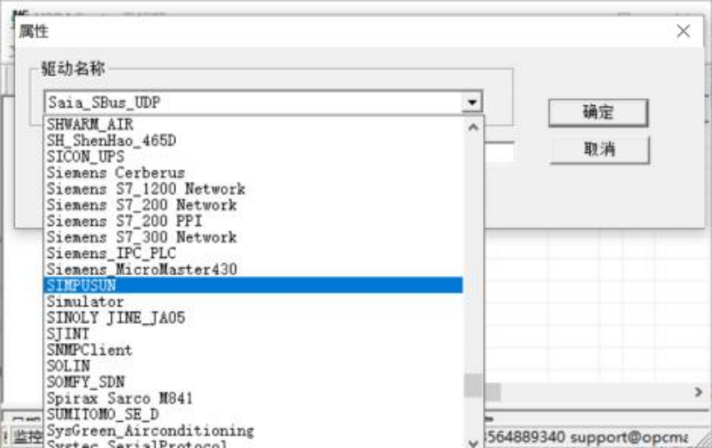Click the driver list scroll up arrow

(473, 127)
